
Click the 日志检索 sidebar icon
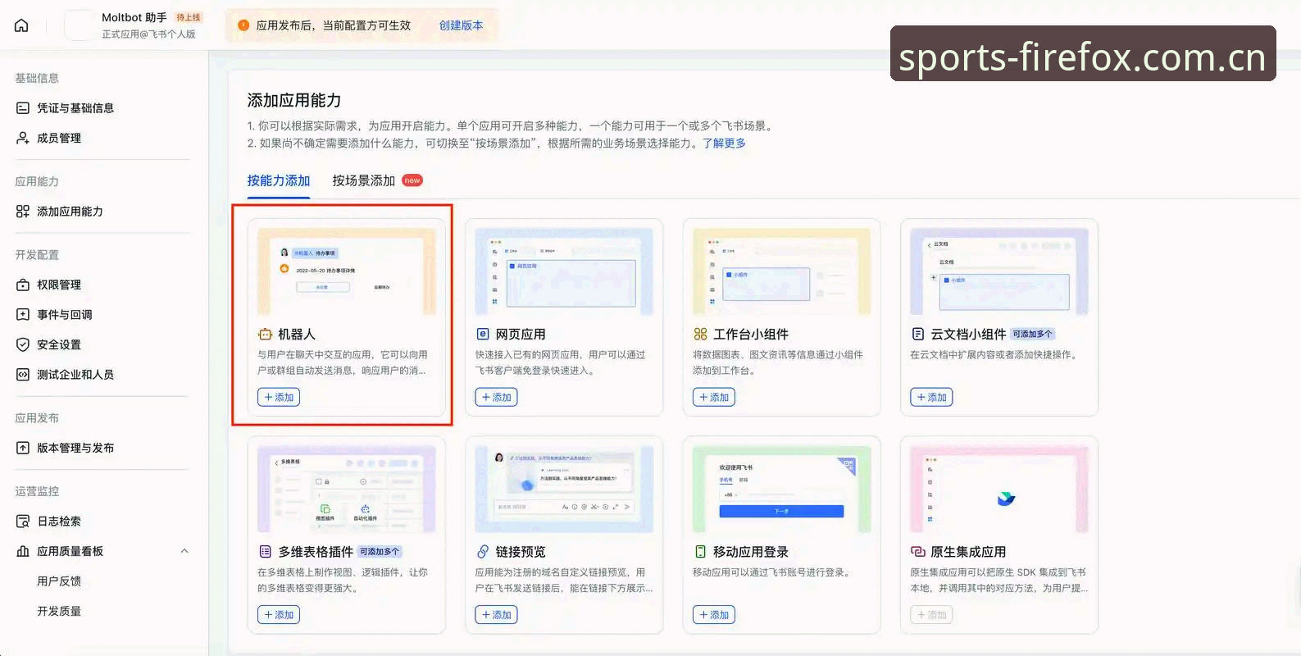pyautogui.click(x=23, y=522)
